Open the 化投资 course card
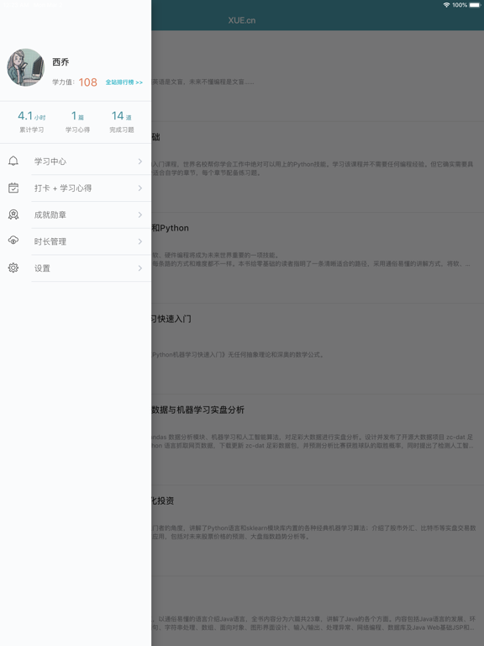484x646 pixels. point(318,531)
